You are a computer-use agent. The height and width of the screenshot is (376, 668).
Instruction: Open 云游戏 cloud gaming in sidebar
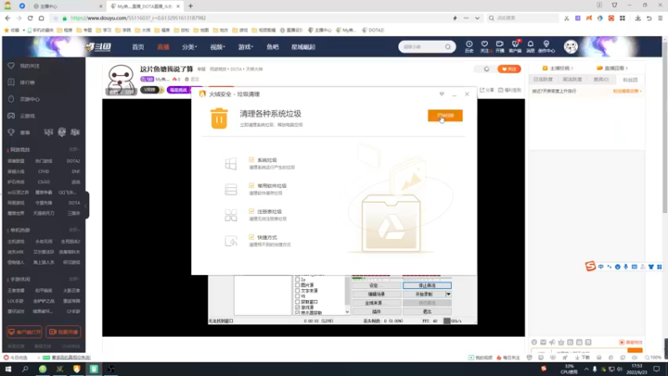[28, 116]
